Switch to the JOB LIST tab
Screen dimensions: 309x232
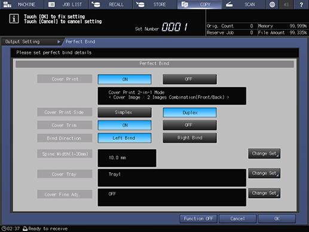pos(66,4)
